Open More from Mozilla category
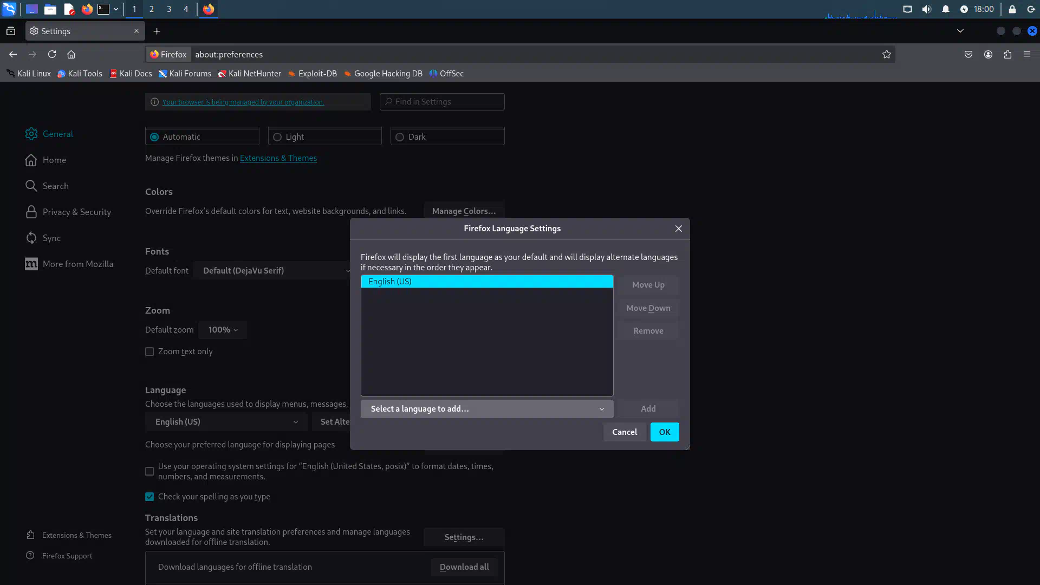The image size is (1040, 585). [x=69, y=264]
